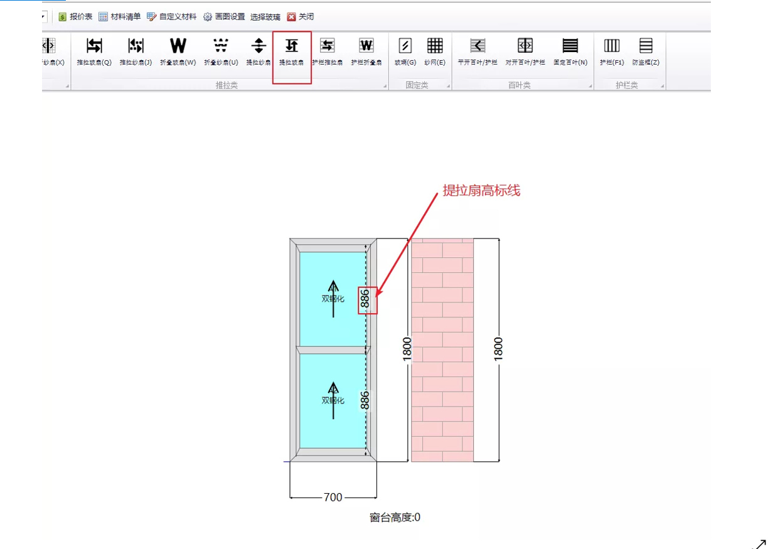The image size is (773, 549).
Task: Choose the 折叠纱扇(U) folding screen tool
Action: coord(221,51)
